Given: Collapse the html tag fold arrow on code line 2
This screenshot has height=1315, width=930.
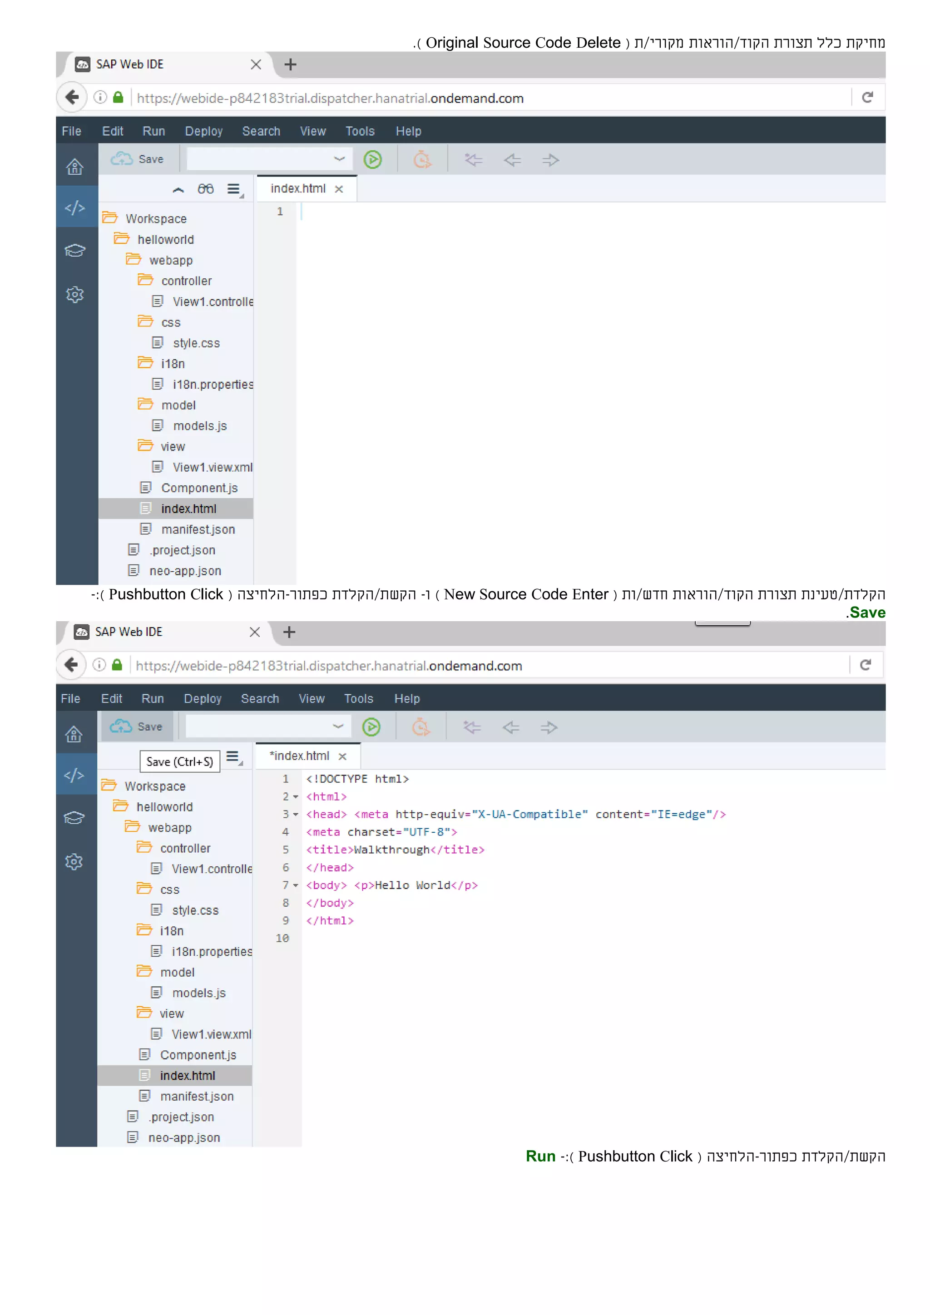Looking at the screenshot, I should coord(296,797).
